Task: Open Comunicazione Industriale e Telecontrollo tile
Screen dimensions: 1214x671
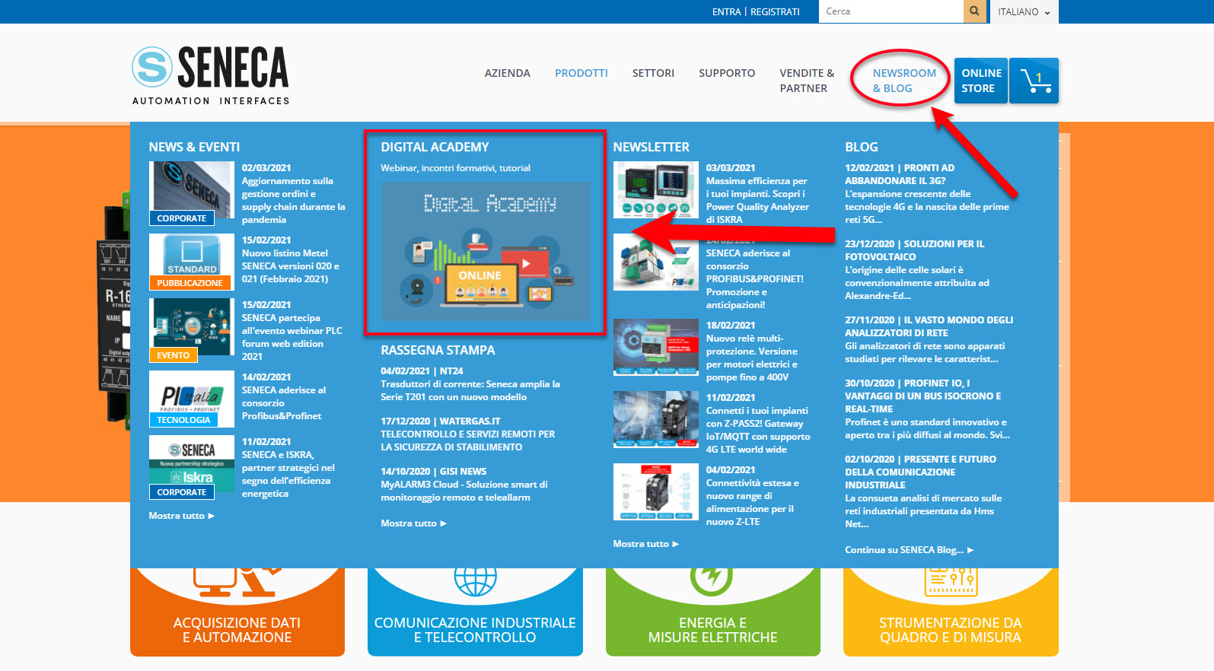Action: point(475,612)
